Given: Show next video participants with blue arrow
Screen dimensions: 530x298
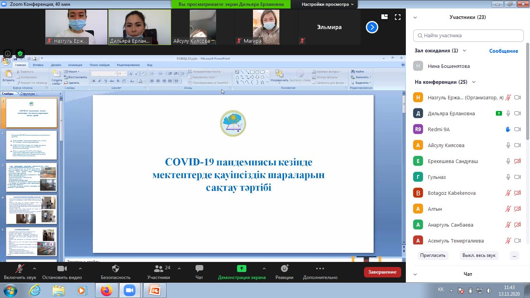Looking at the screenshot, I should pos(372,27).
